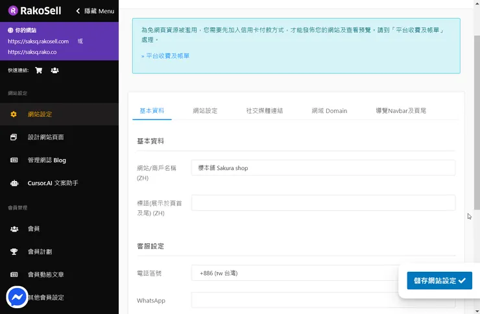480x314 pixels.
Task: Open 管理網誌 Blog from the sidebar
Action: (47, 160)
